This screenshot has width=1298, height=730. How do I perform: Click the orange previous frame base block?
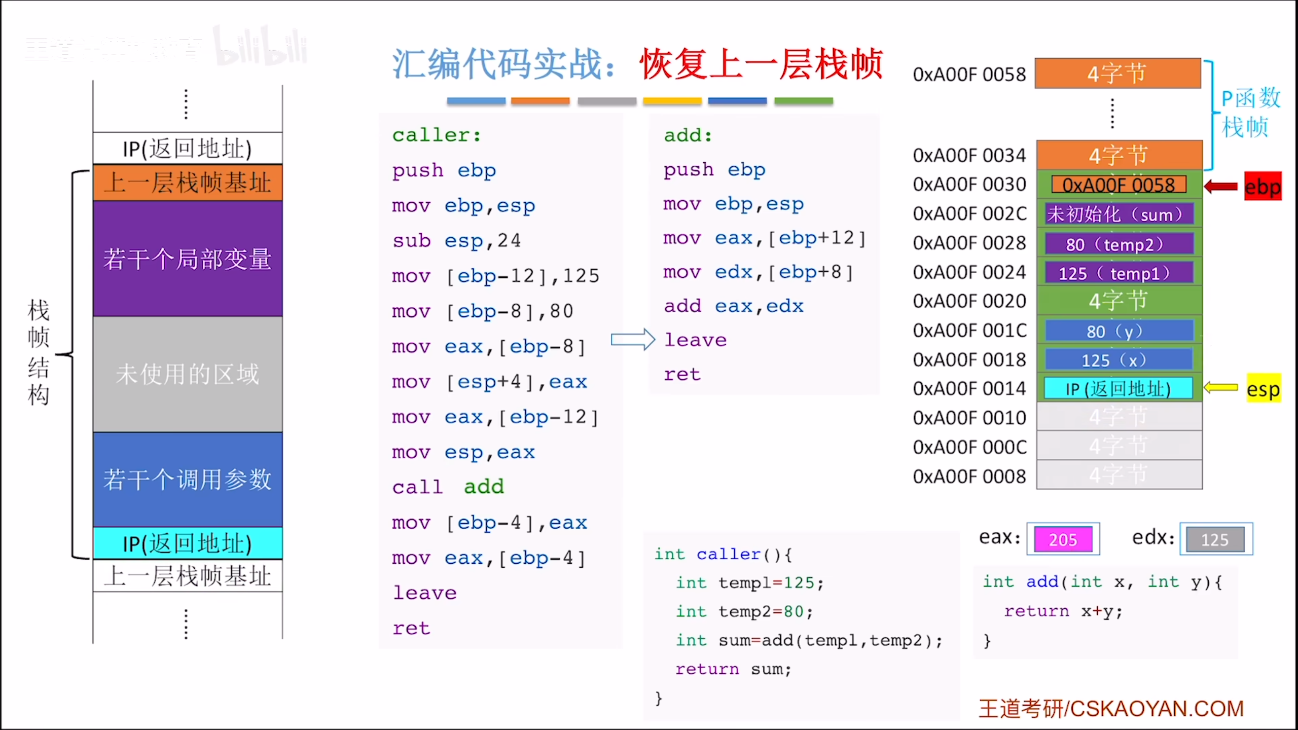(x=188, y=182)
